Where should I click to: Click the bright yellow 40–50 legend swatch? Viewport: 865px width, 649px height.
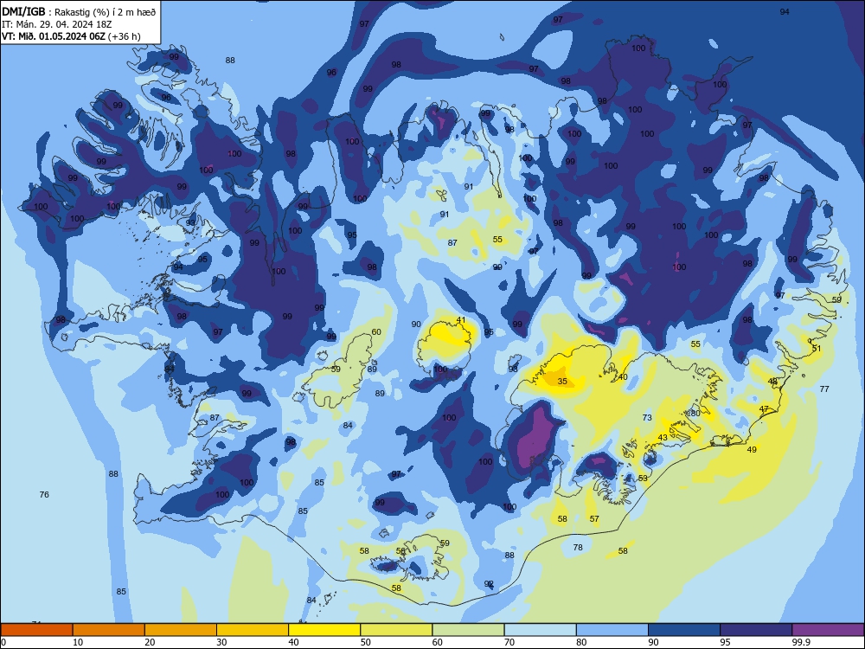[324, 630]
